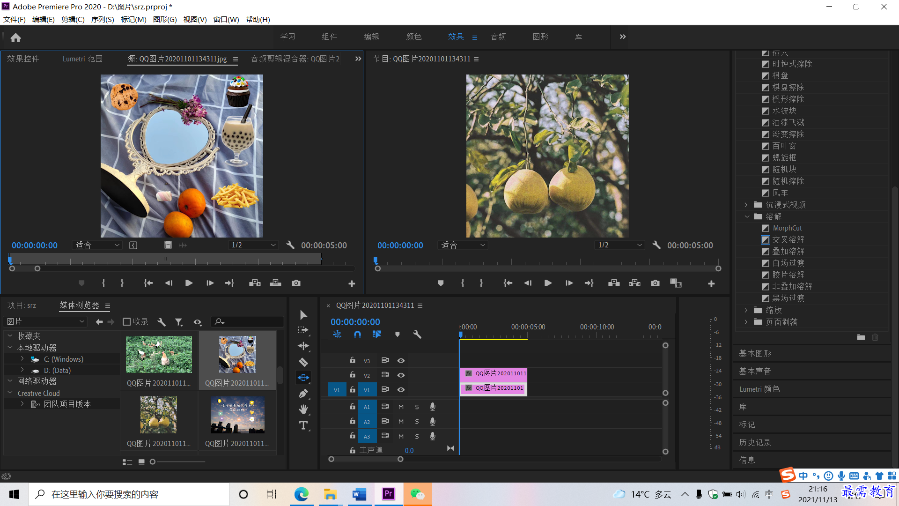Open timeline display settings wrench

point(417,334)
